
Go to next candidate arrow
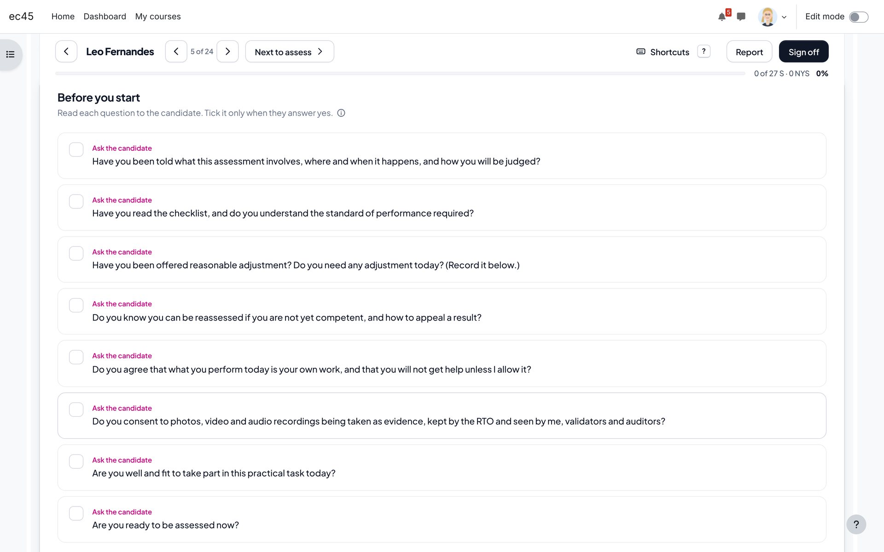227,52
